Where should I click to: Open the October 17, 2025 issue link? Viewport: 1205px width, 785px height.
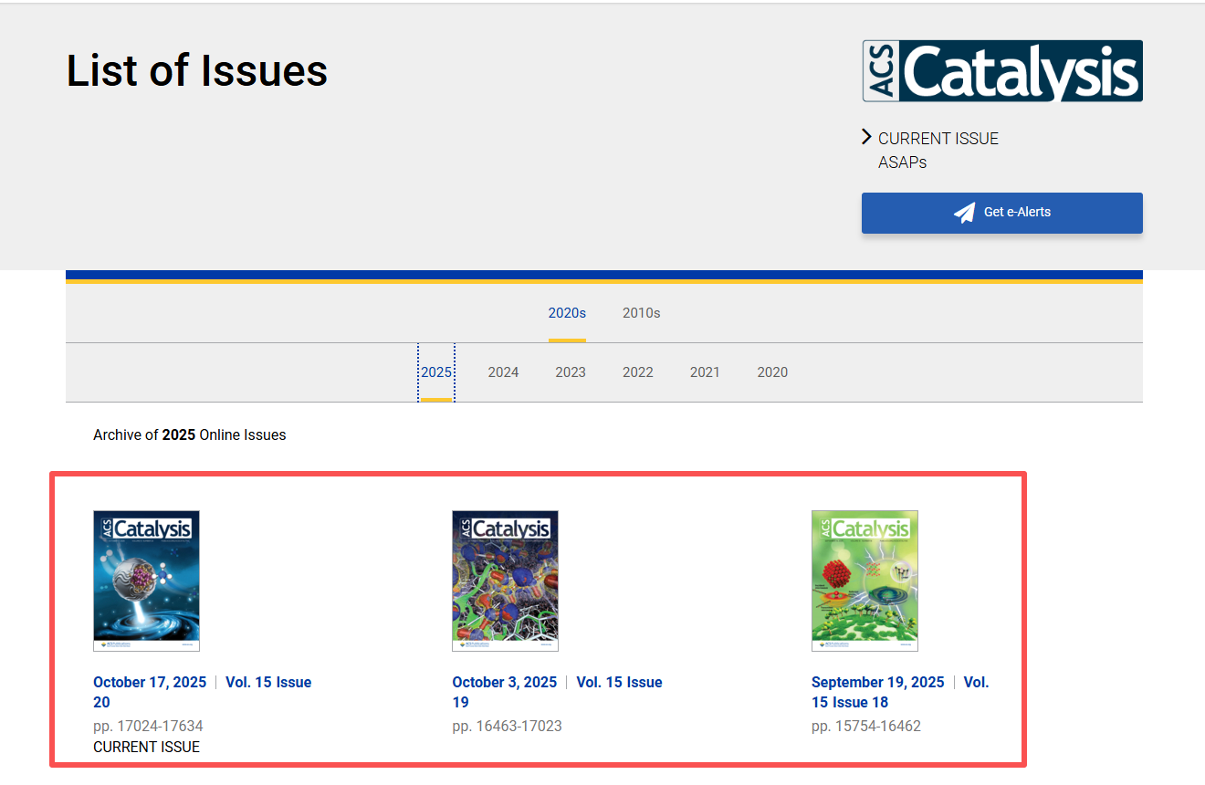tap(150, 683)
